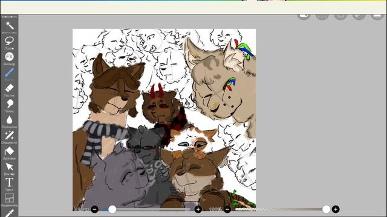The width and height of the screenshot is (387, 217).
Task: Select the Lasso tool
Action: tap(10, 42)
